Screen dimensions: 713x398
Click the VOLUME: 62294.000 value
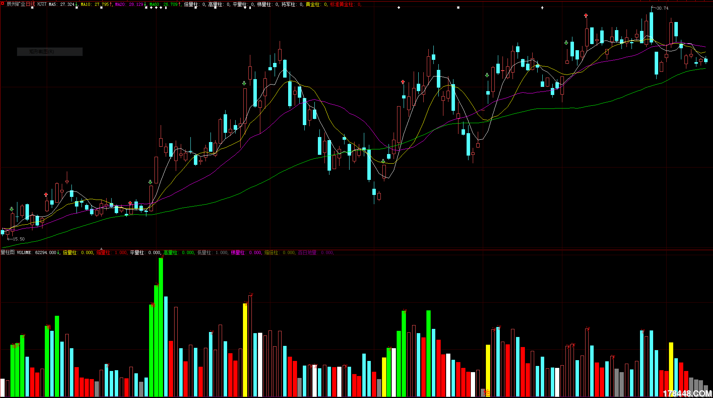pos(37,252)
